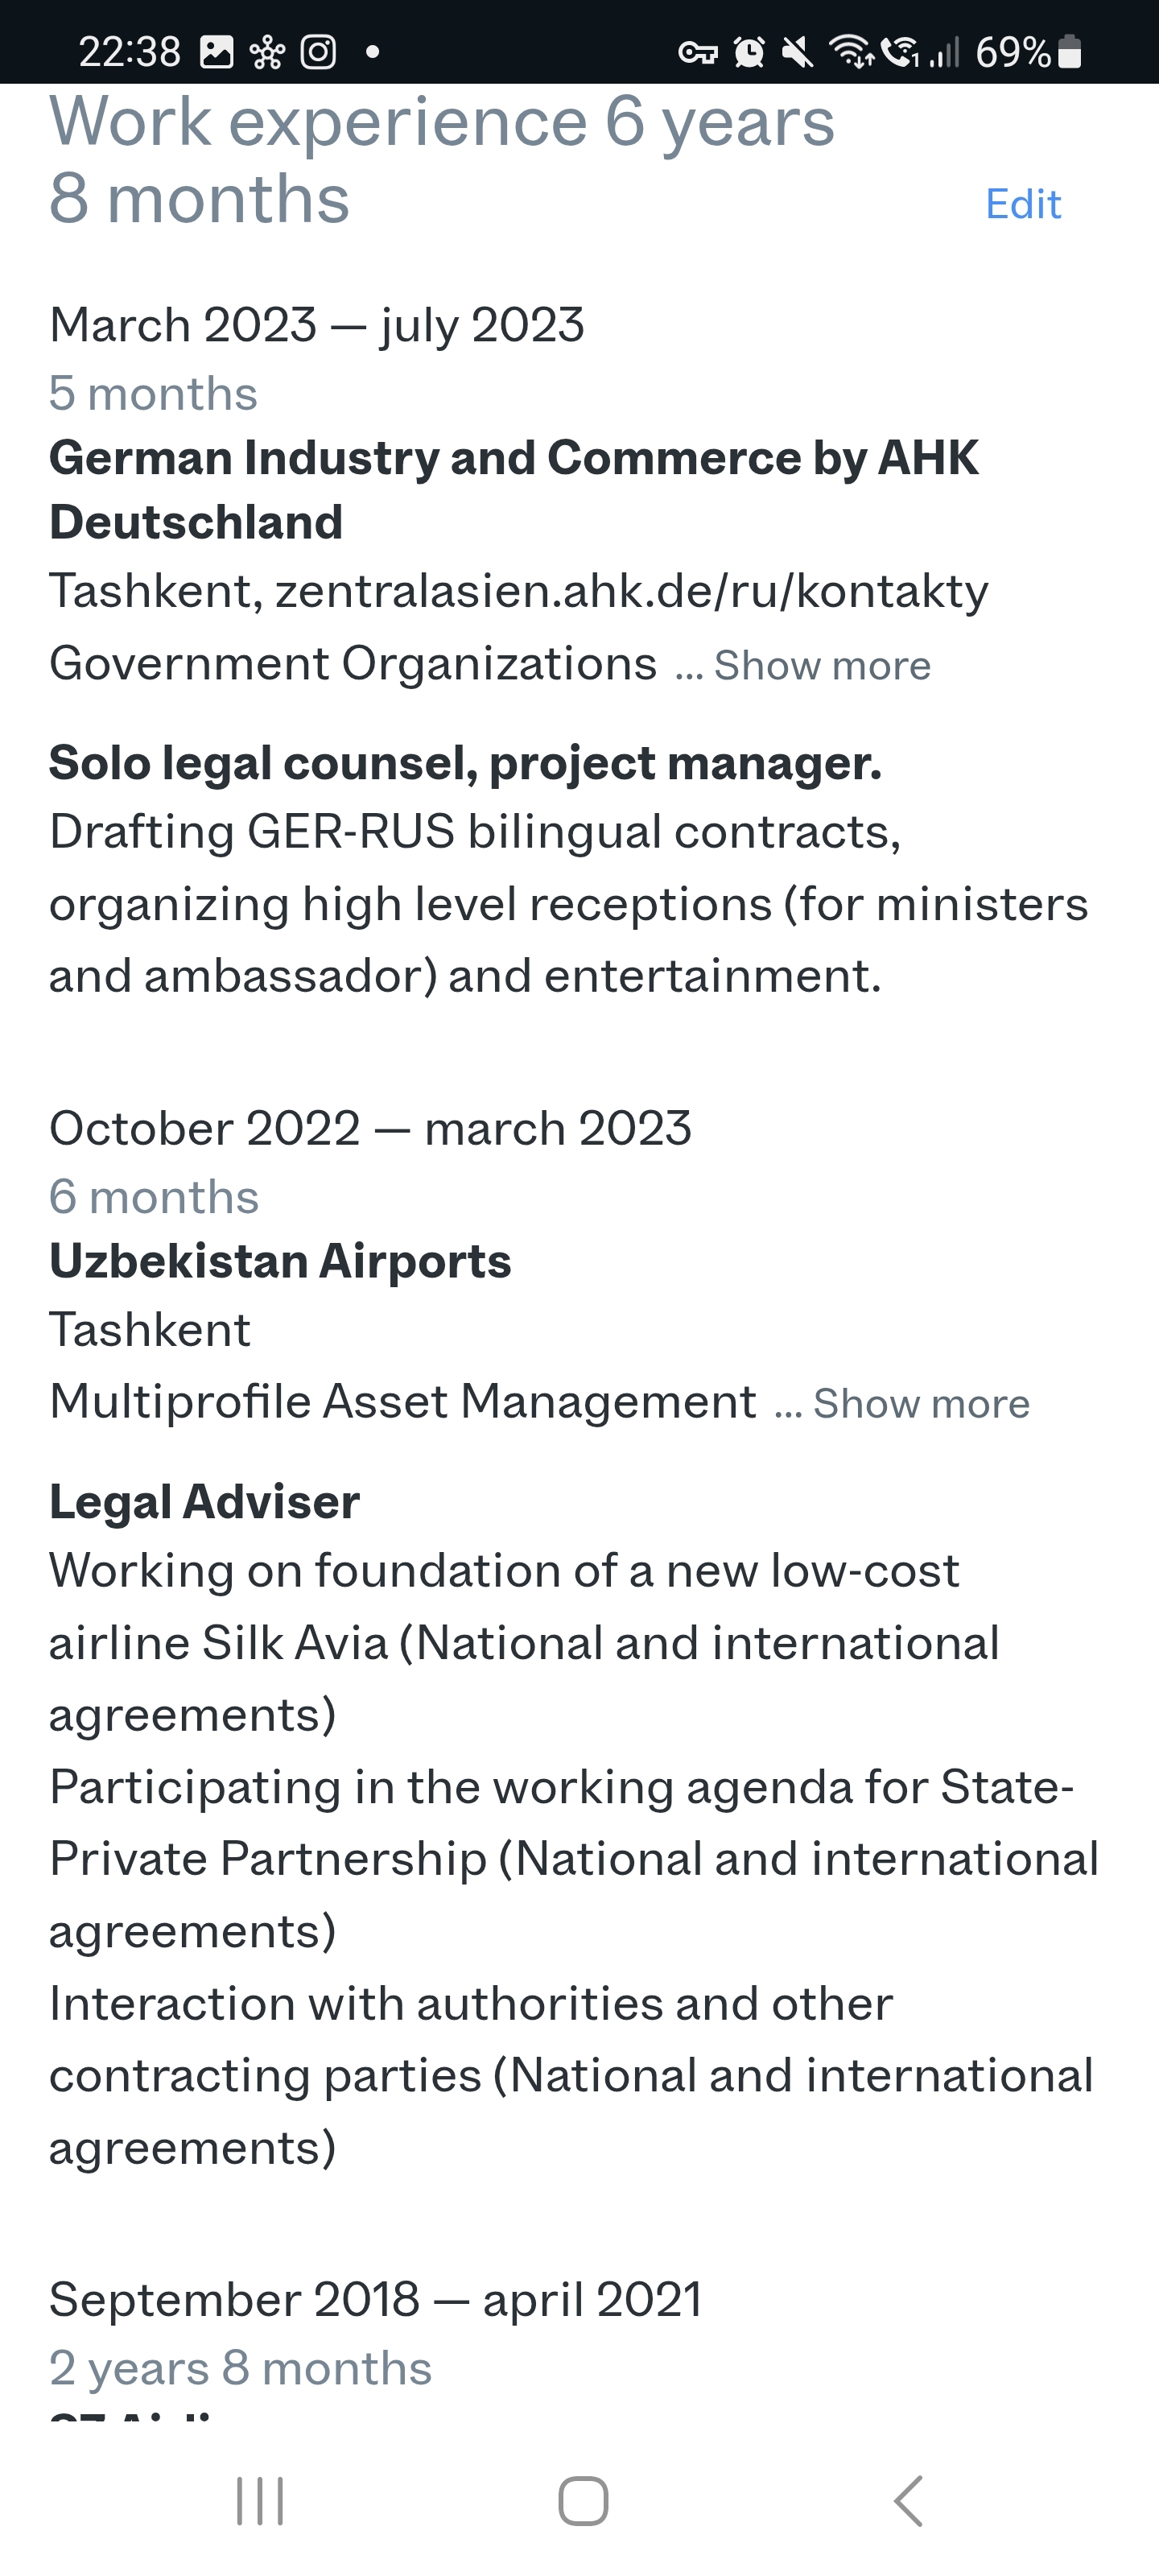This screenshot has width=1159, height=2576.
Task: Open German Industry and Commerce by AHK Deutschland
Action: click(514, 489)
